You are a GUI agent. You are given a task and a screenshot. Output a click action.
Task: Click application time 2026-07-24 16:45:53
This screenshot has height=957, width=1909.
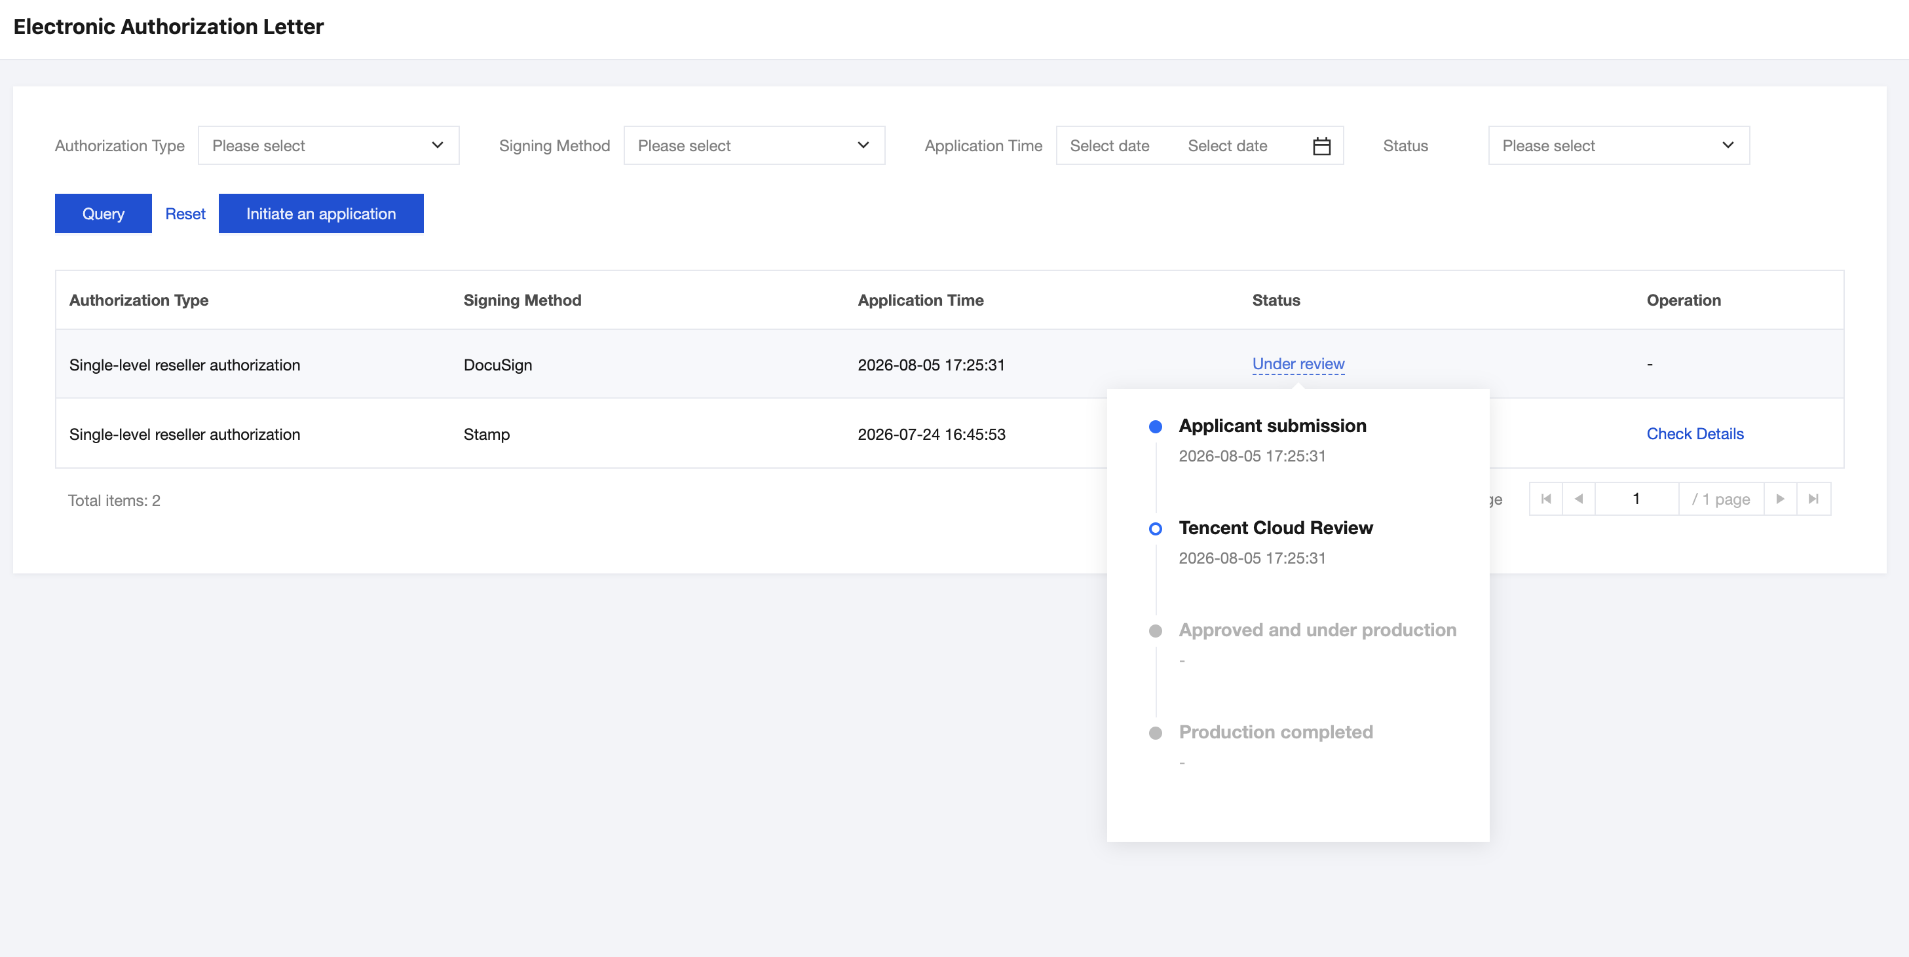[x=932, y=435]
